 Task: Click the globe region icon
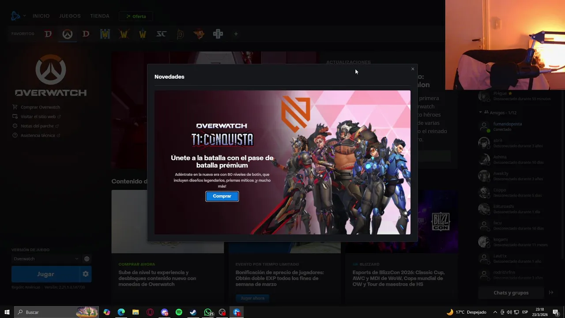point(87,259)
